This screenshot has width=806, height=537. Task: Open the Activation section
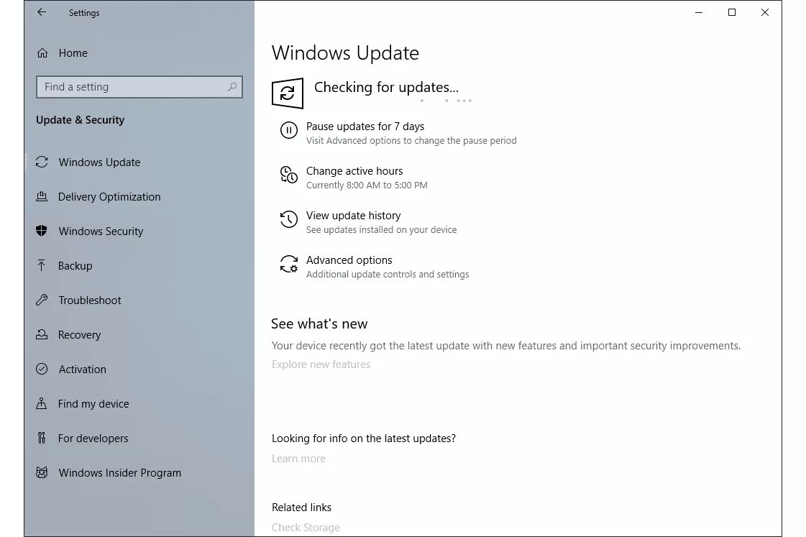[82, 369]
